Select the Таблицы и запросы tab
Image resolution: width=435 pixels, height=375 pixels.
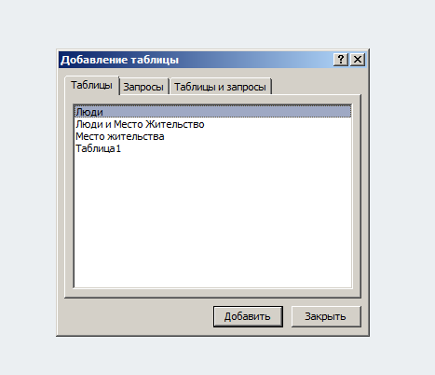(x=220, y=87)
